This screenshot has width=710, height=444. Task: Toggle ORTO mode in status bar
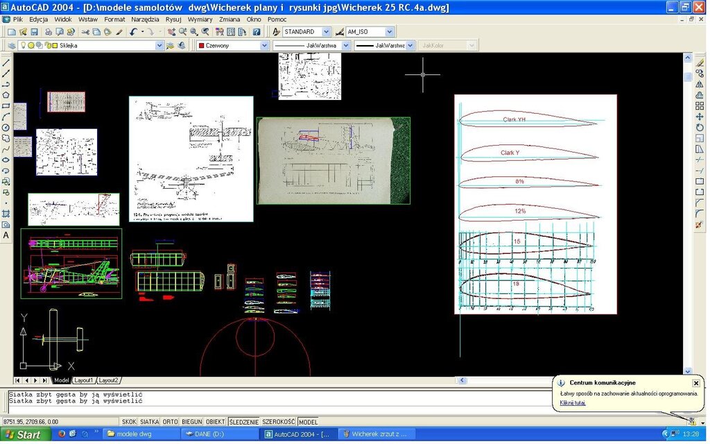(x=171, y=422)
